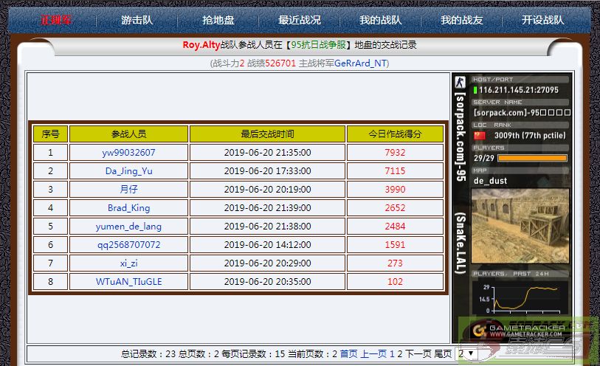Click the green server online status indicator
The height and width of the screenshot is (366, 600).
click(476, 90)
